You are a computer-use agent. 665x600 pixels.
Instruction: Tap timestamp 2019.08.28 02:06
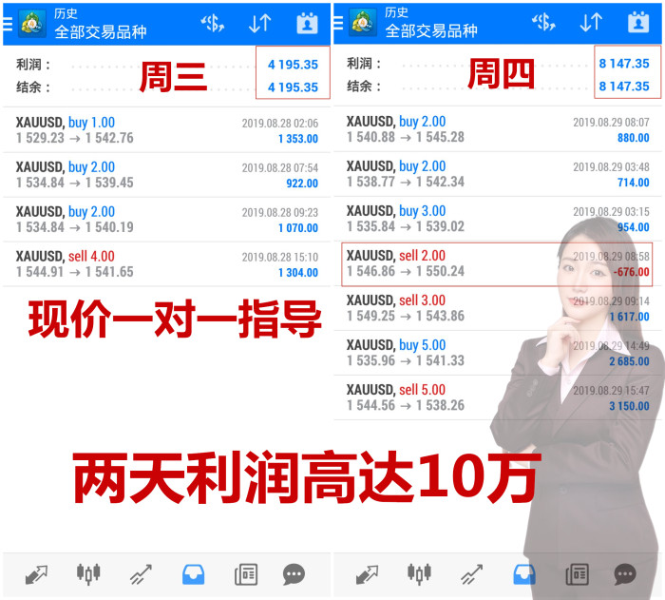pyautogui.click(x=280, y=124)
